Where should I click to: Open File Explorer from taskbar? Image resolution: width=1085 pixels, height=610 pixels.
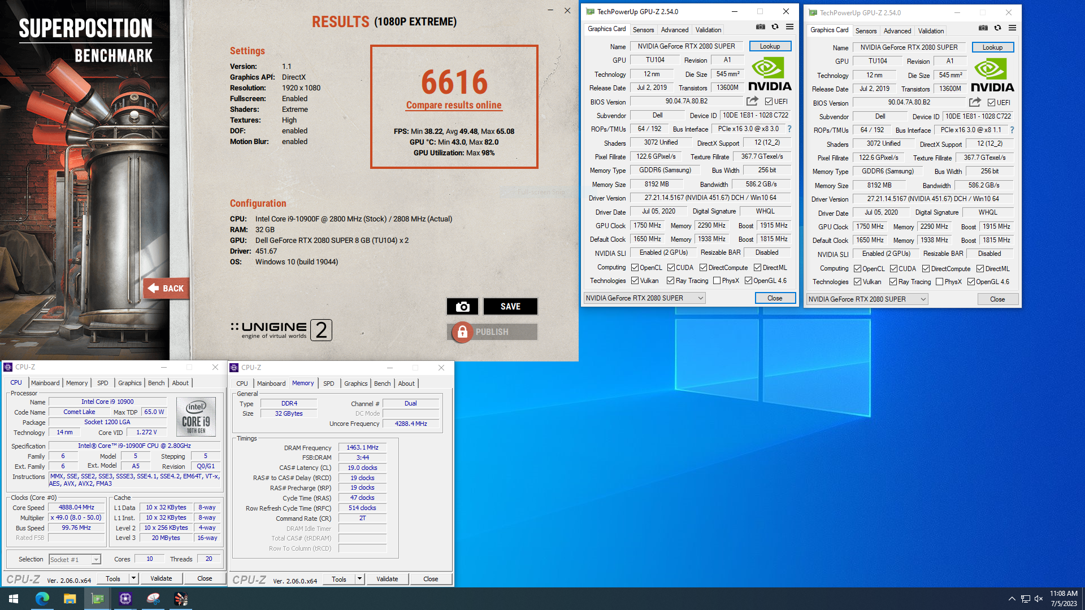coord(70,599)
